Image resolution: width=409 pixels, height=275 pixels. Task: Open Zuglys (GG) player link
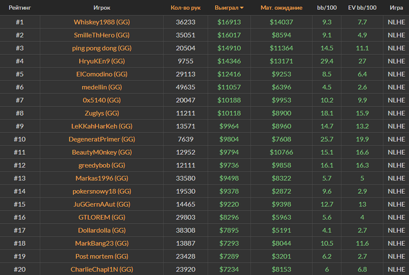click(x=102, y=113)
